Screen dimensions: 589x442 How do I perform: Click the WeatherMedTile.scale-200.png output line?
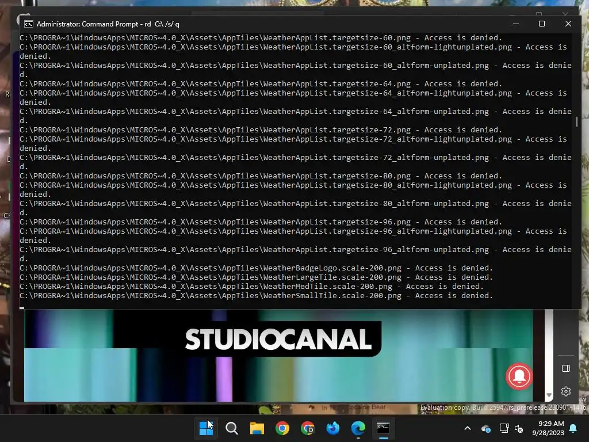click(x=251, y=287)
